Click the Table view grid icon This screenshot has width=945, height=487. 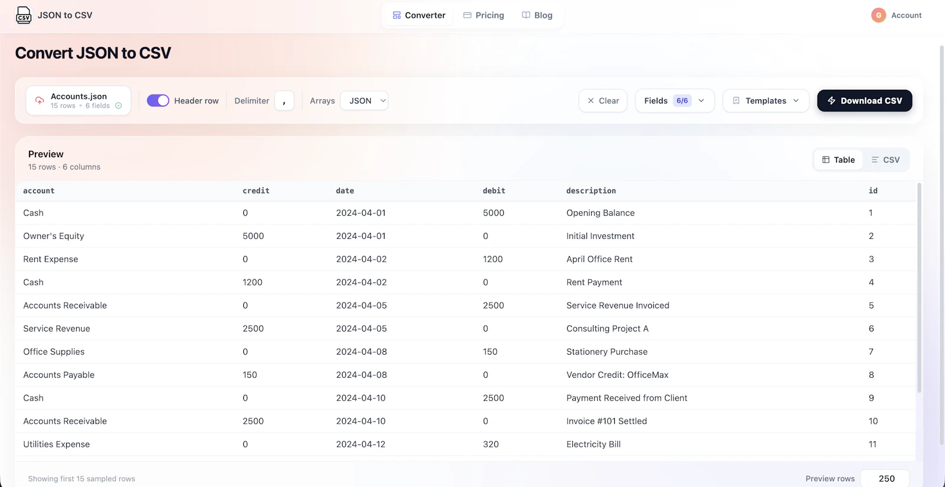click(x=826, y=160)
